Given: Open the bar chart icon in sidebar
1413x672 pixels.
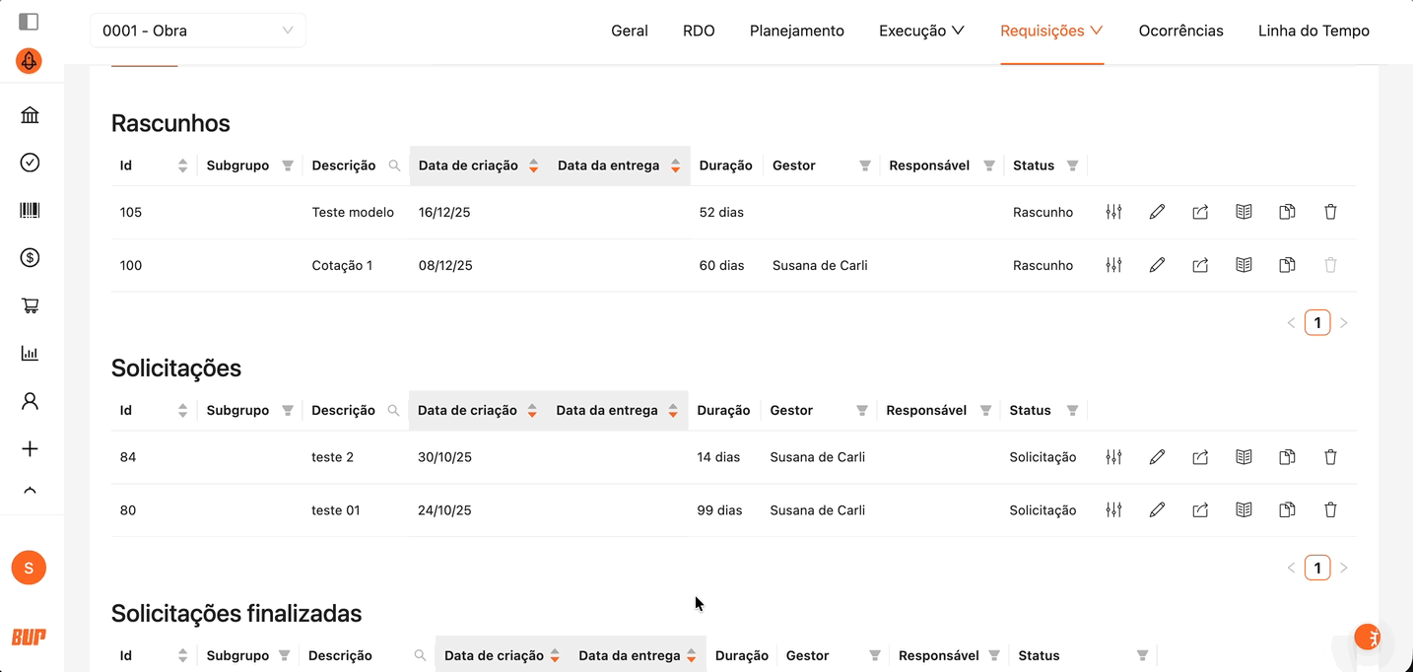Looking at the screenshot, I should [30, 354].
